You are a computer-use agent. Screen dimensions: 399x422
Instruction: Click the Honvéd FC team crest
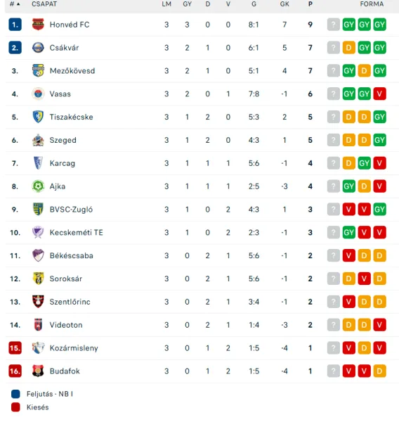[38, 25]
